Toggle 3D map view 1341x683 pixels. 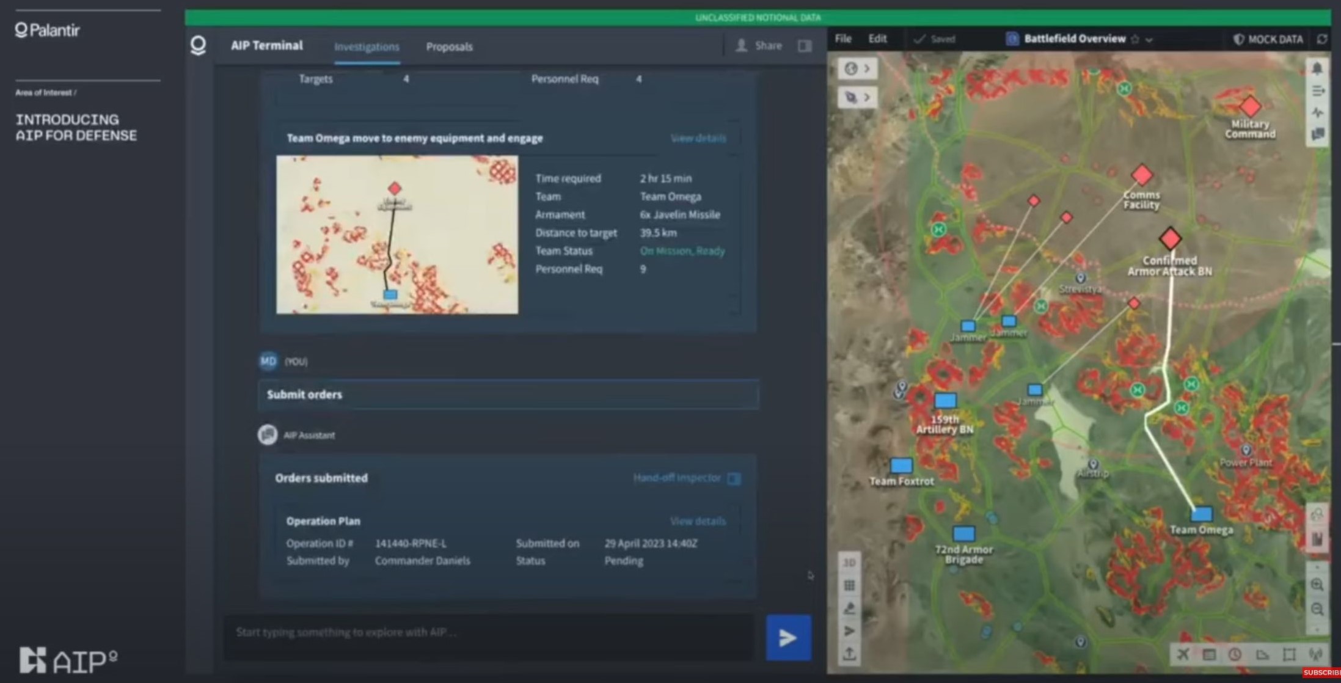849,563
